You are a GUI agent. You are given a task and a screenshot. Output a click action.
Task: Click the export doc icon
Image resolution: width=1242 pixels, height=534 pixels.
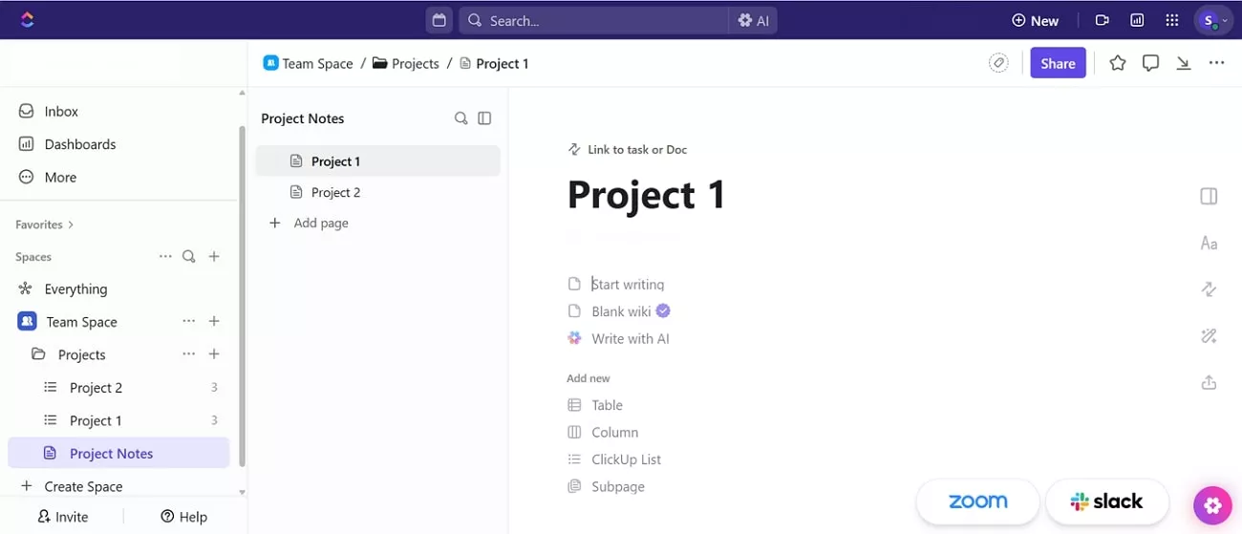coord(1209,383)
